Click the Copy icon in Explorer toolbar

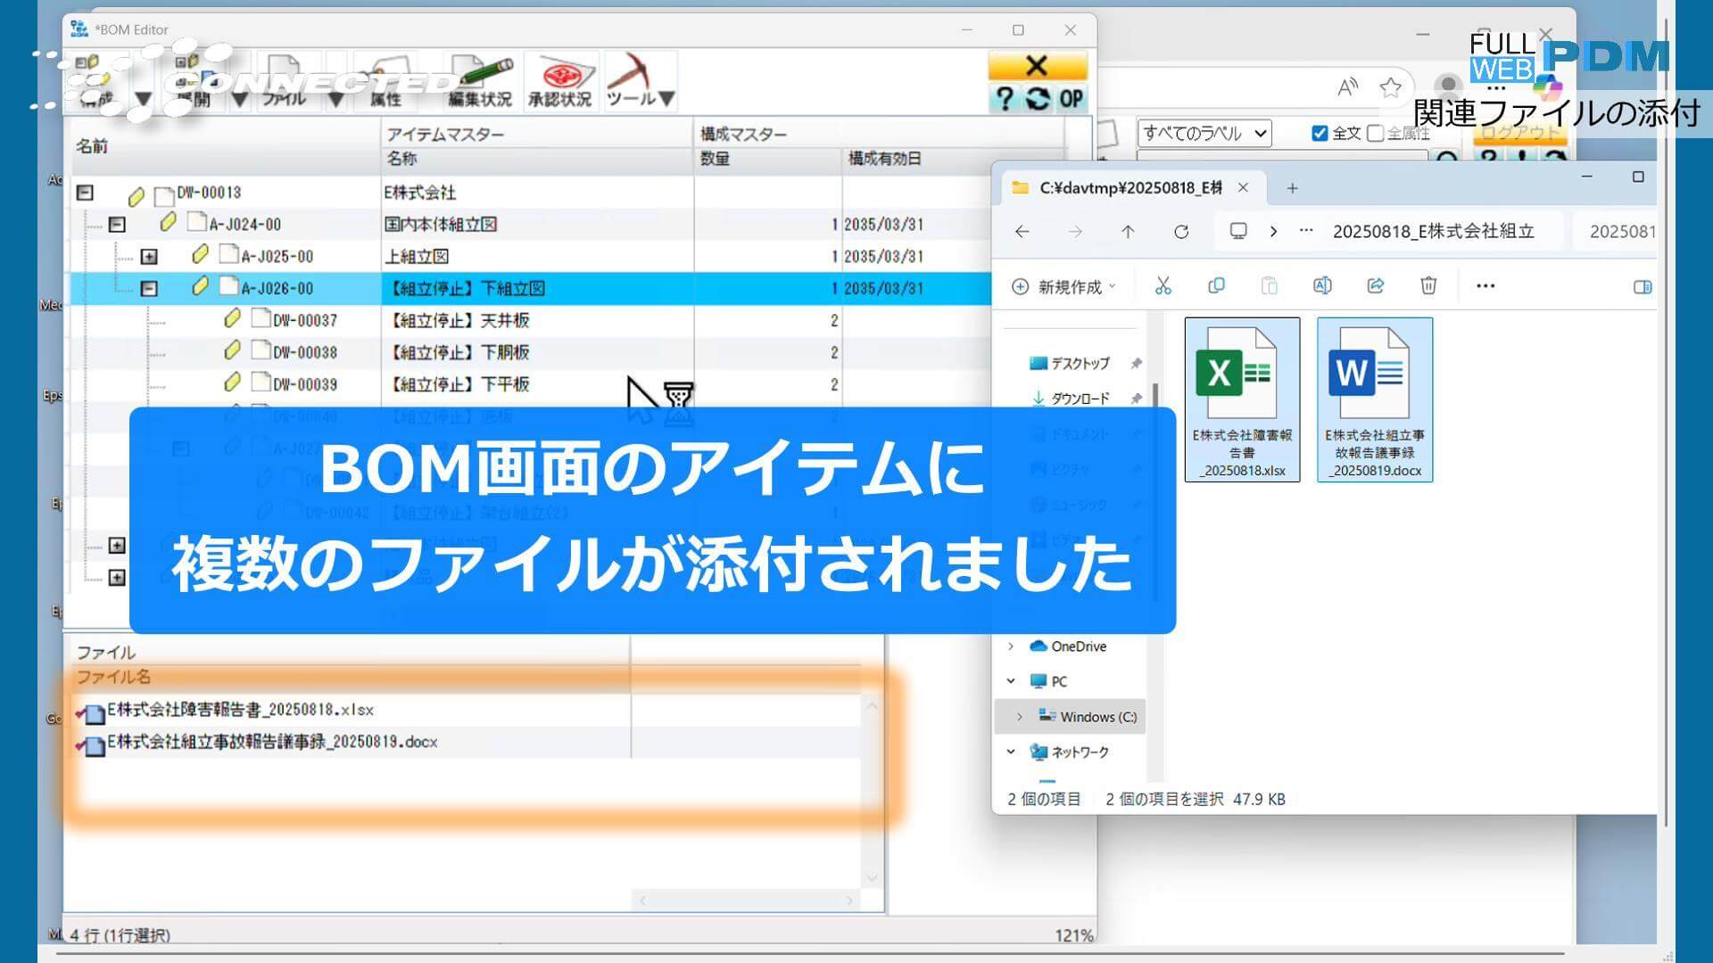[x=1215, y=285]
